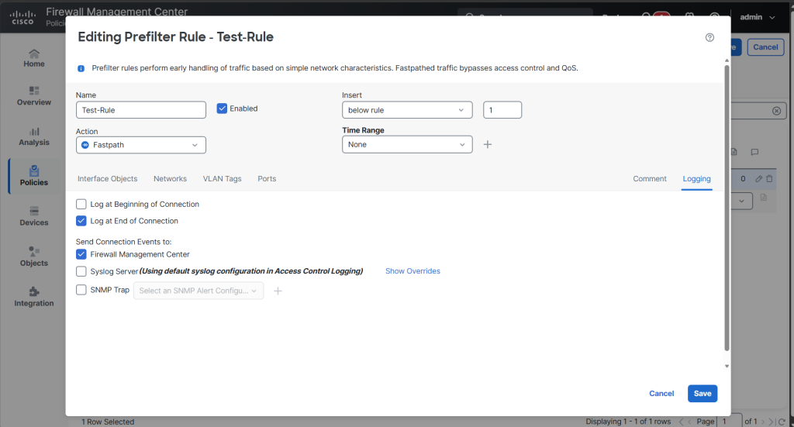
Task: Click the Cisco logo
Action: pyautogui.click(x=22, y=17)
